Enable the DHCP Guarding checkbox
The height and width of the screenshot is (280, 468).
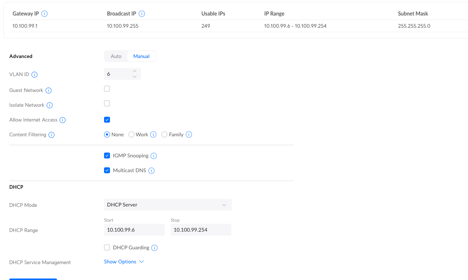click(107, 247)
